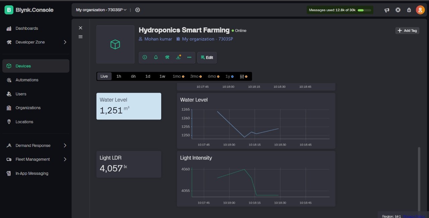This screenshot has height=218, width=429.
Task: Open more device actions with ellipsis icon
Action: click(189, 57)
